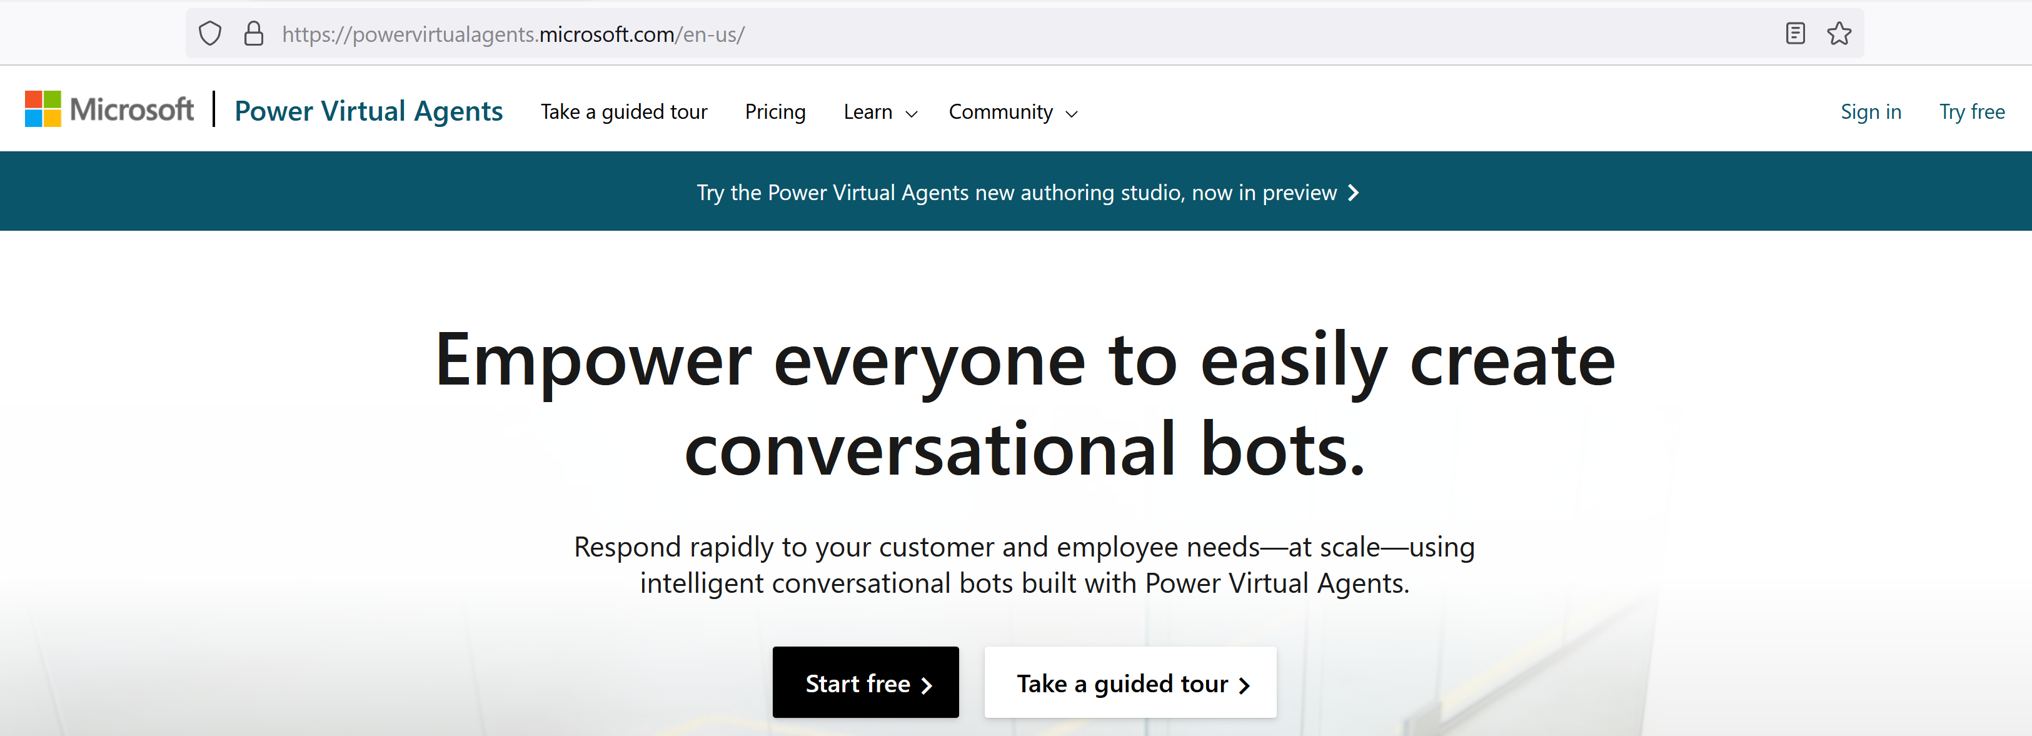Expand the Community dropdown menu
The height and width of the screenshot is (736, 2032).
click(1012, 112)
